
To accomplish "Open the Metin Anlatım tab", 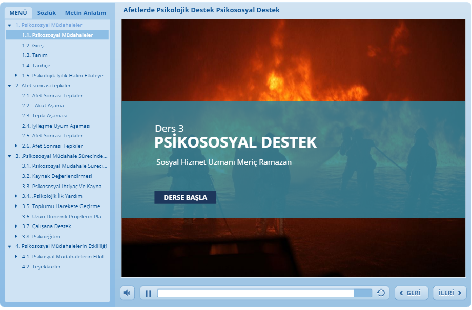I will coord(86,13).
